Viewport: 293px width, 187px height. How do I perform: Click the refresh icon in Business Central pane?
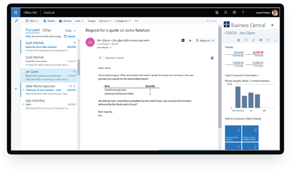[268, 40]
